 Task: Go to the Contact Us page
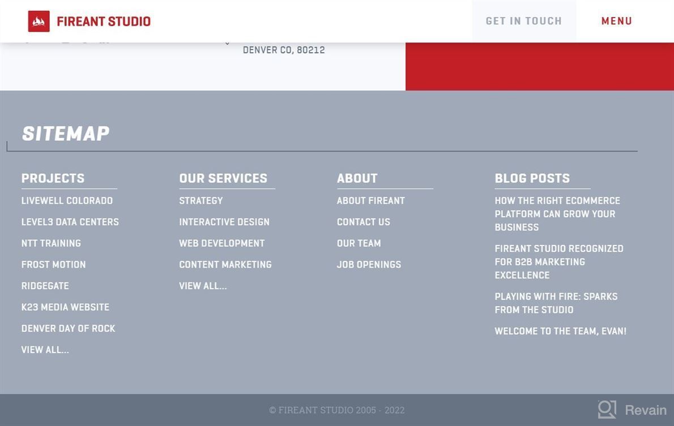(364, 222)
